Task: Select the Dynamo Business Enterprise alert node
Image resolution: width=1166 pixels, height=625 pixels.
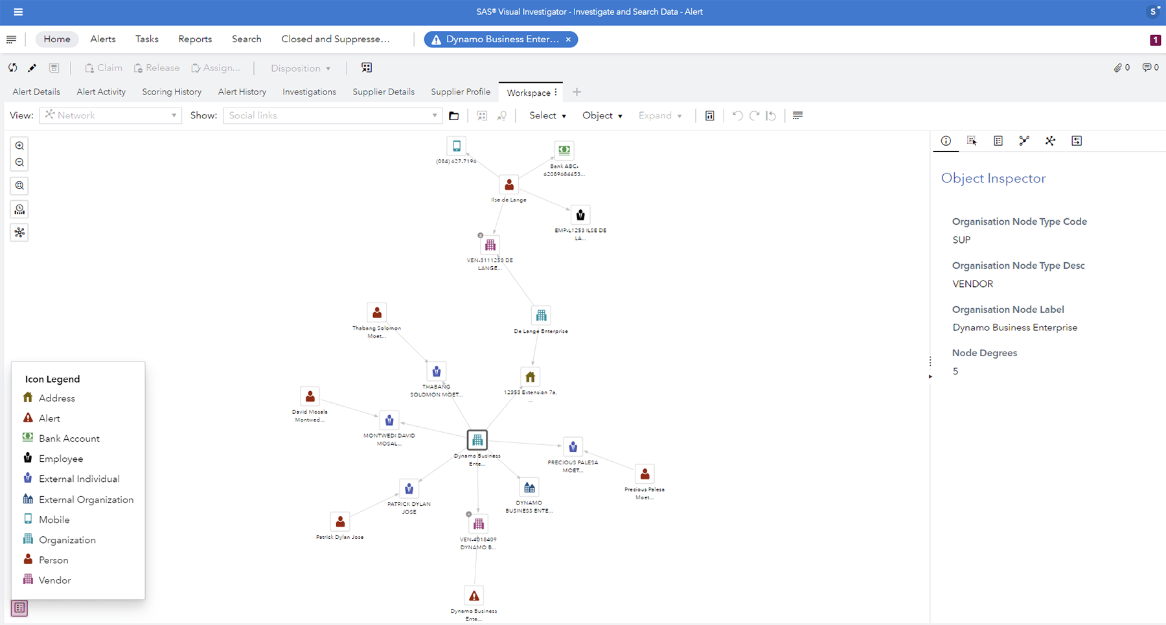Action: (x=474, y=596)
